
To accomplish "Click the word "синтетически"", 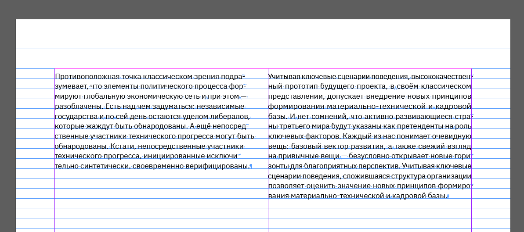I will 104,167.
